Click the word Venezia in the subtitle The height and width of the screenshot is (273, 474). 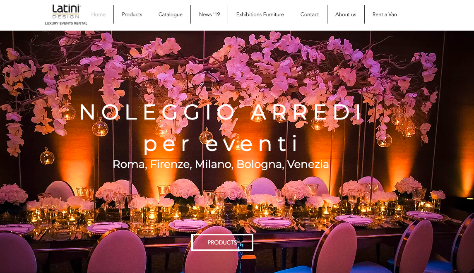coord(308,164)
